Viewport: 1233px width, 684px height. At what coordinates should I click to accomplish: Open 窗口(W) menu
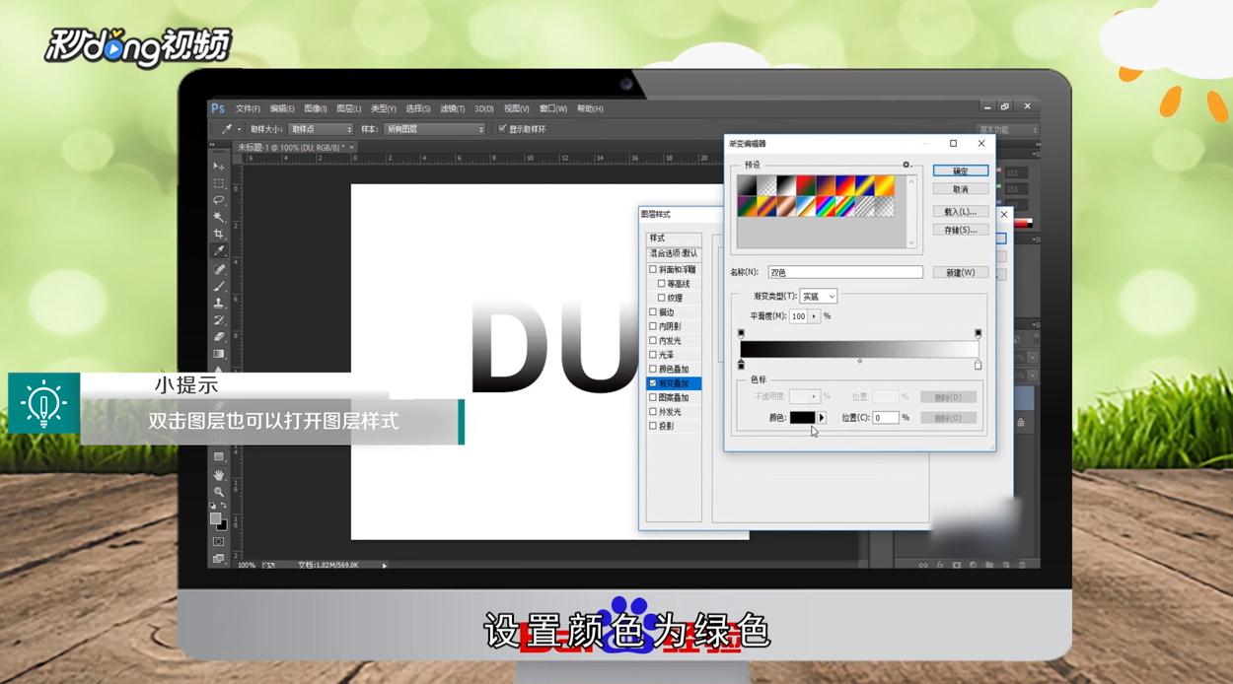point(555,108)
